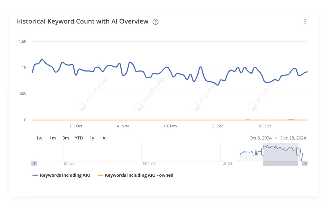The width and height of the screenshot is (329, 212).
Task: Click the navigator scrollbar thumb
Action: [x=280, y=163]
